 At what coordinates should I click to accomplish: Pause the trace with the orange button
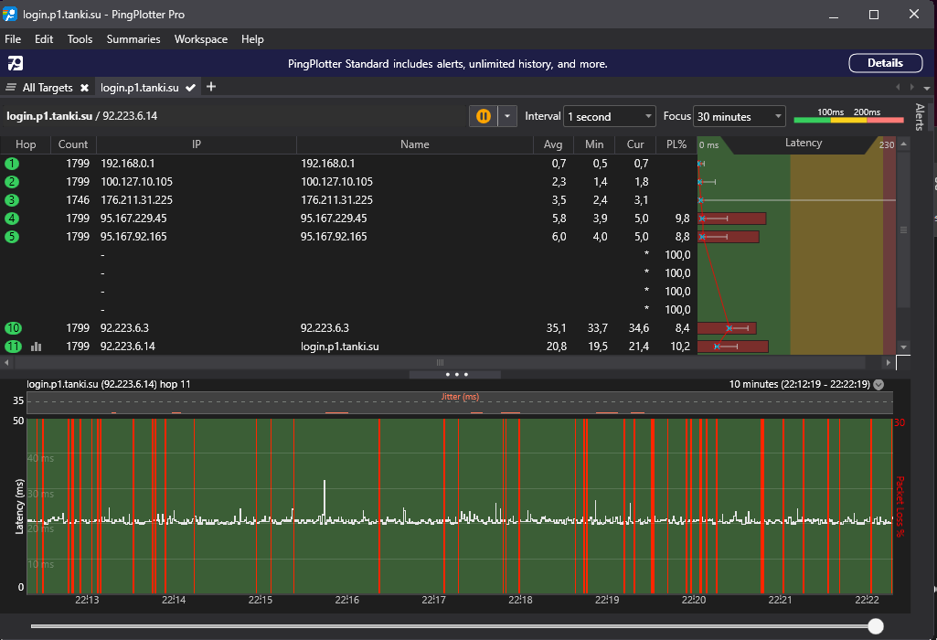point(483,116)
